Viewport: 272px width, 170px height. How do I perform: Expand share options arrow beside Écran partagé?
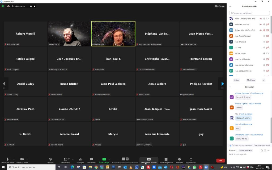[x=109, y=159]
